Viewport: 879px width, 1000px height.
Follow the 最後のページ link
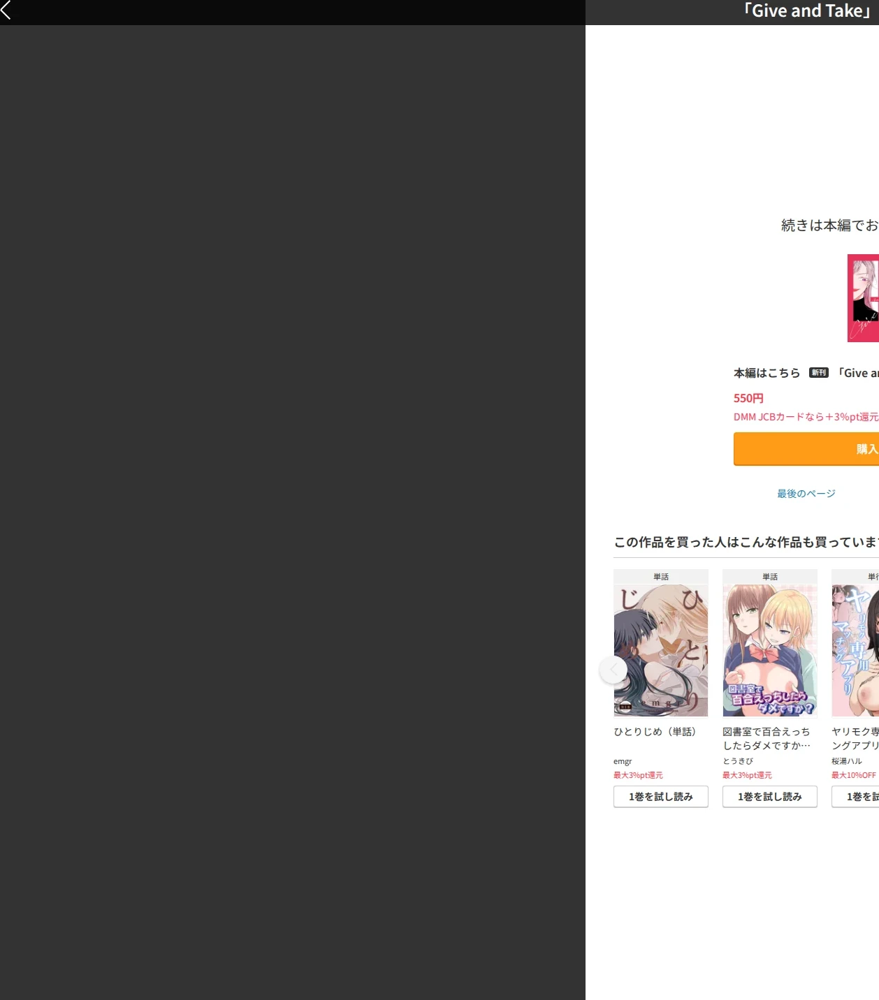(806, 494)
